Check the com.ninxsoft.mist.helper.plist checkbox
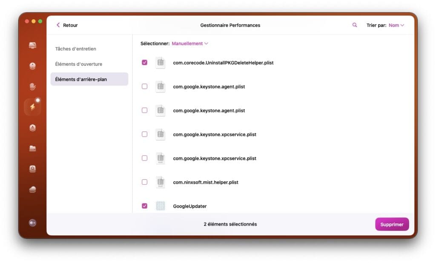This screenshot has width=436, height=263. pyautogui.click(x=145, y=182)
